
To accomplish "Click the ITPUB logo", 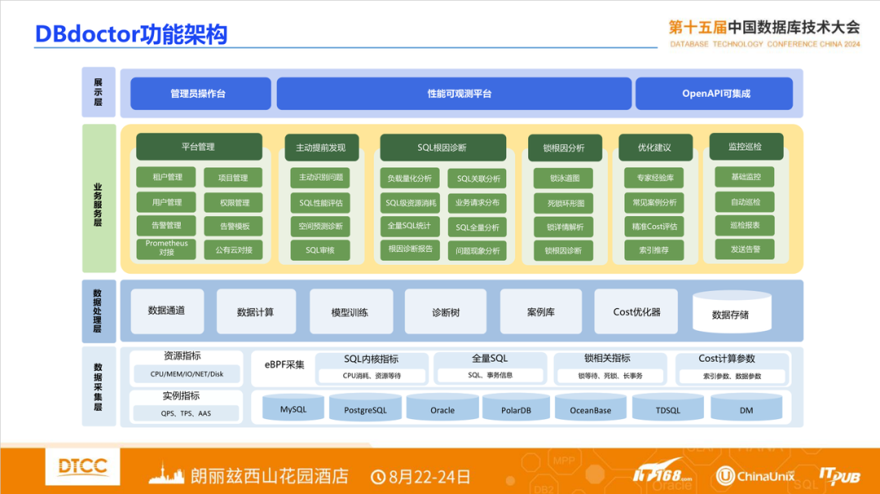I will (839, 476).
